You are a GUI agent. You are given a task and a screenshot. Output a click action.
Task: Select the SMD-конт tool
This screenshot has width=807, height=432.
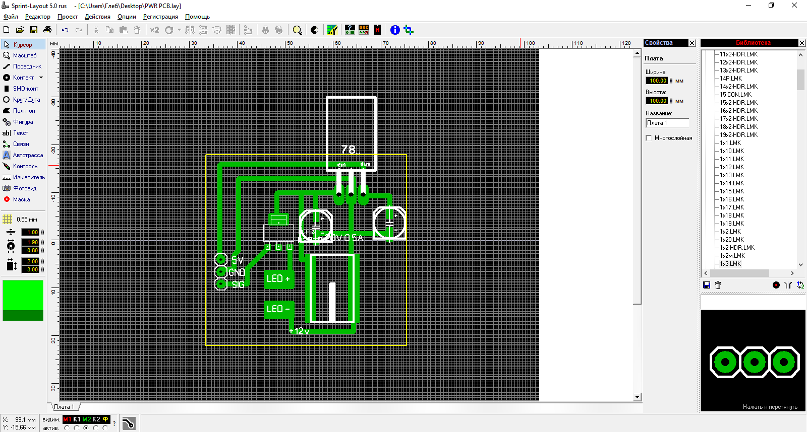click(x=23, y=89)
